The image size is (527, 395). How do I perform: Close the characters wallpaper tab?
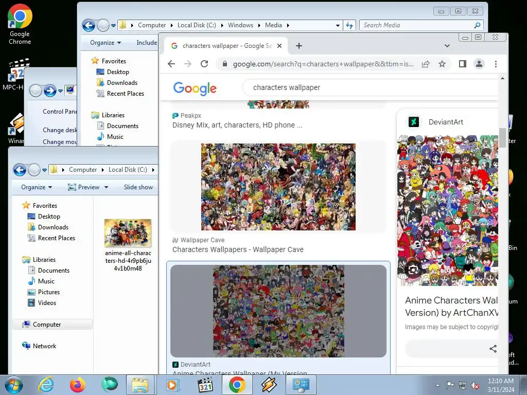click(x=279, y=46)
